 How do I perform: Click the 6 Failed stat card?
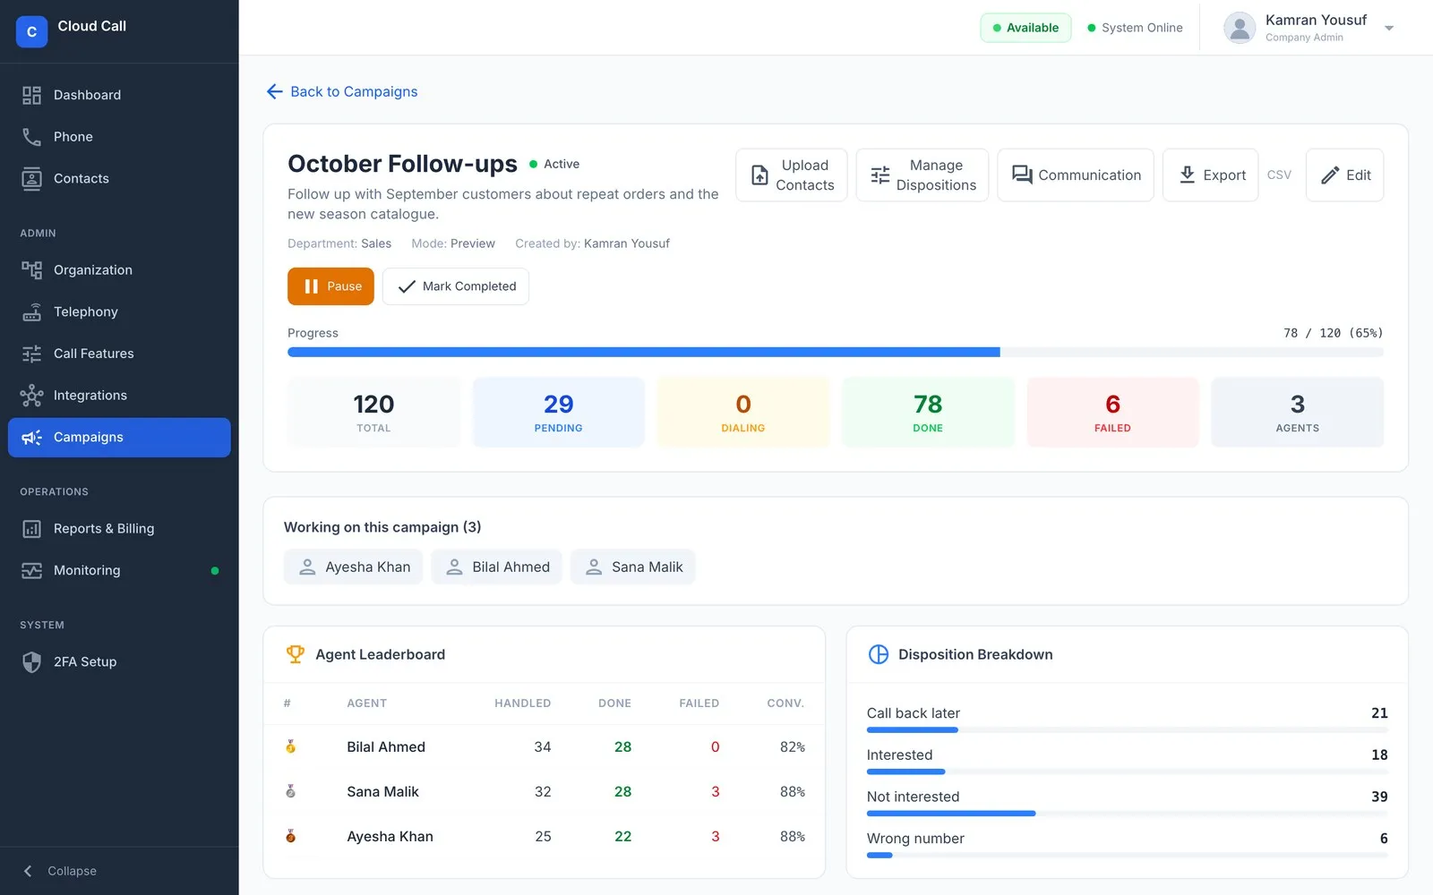click(1112, 413)
